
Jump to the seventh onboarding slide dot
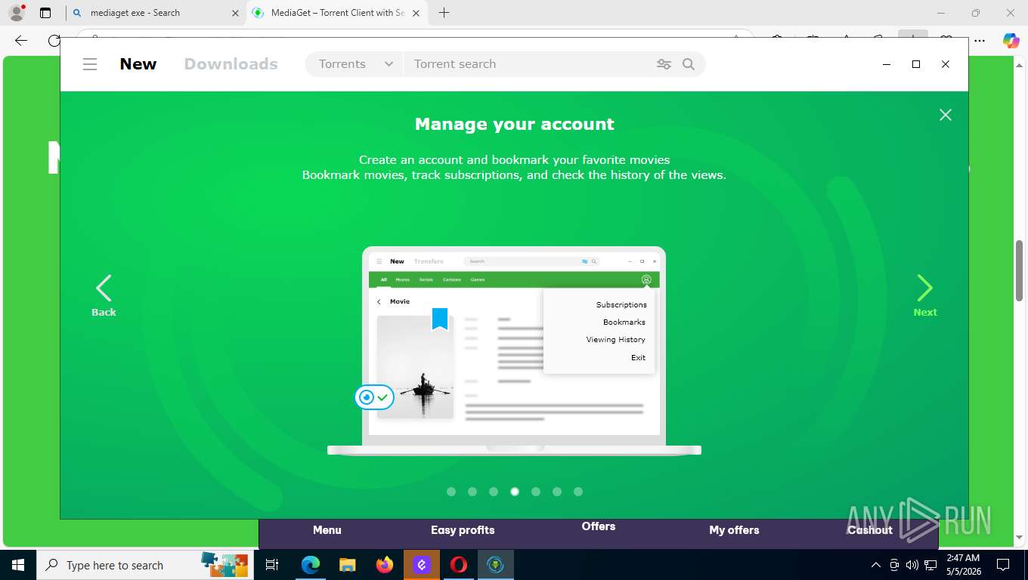pos(578,492)
